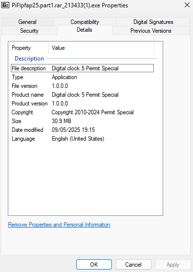The height and width of the screenshot is (272, 193).
Task: Select the Date modified label
Action: [x=27, y=130]
